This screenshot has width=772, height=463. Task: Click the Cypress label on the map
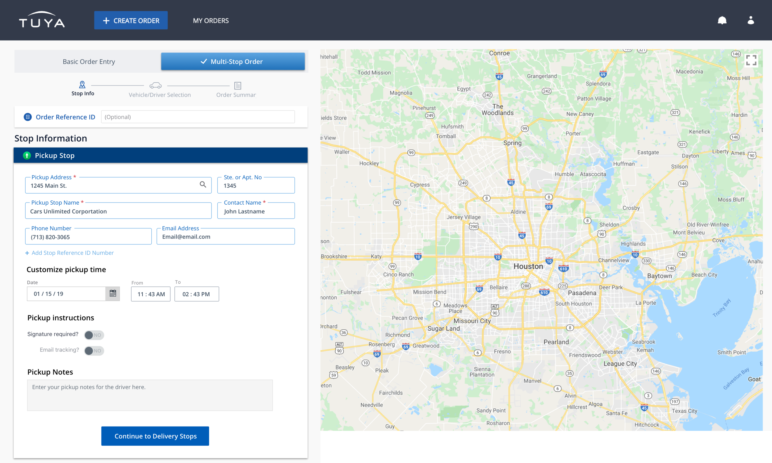[x=420, y=185]
